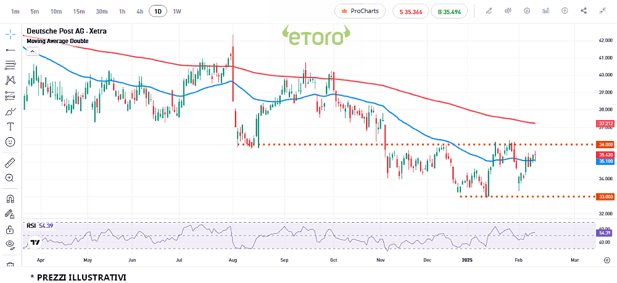Select the 1D timeframe
This screenshot has width=617, height=283.
tap(158, 12)
